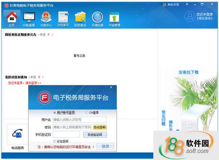The image size is (219, 160).
Task: Select 用户账号登录 radio option
Action: pyautogui.click(x=55, y=113)
